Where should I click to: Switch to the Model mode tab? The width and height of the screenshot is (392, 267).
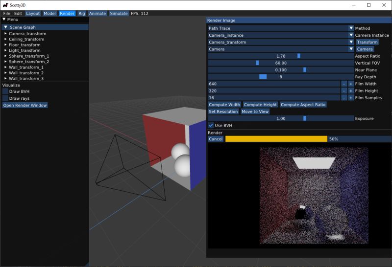click(49, 14)
